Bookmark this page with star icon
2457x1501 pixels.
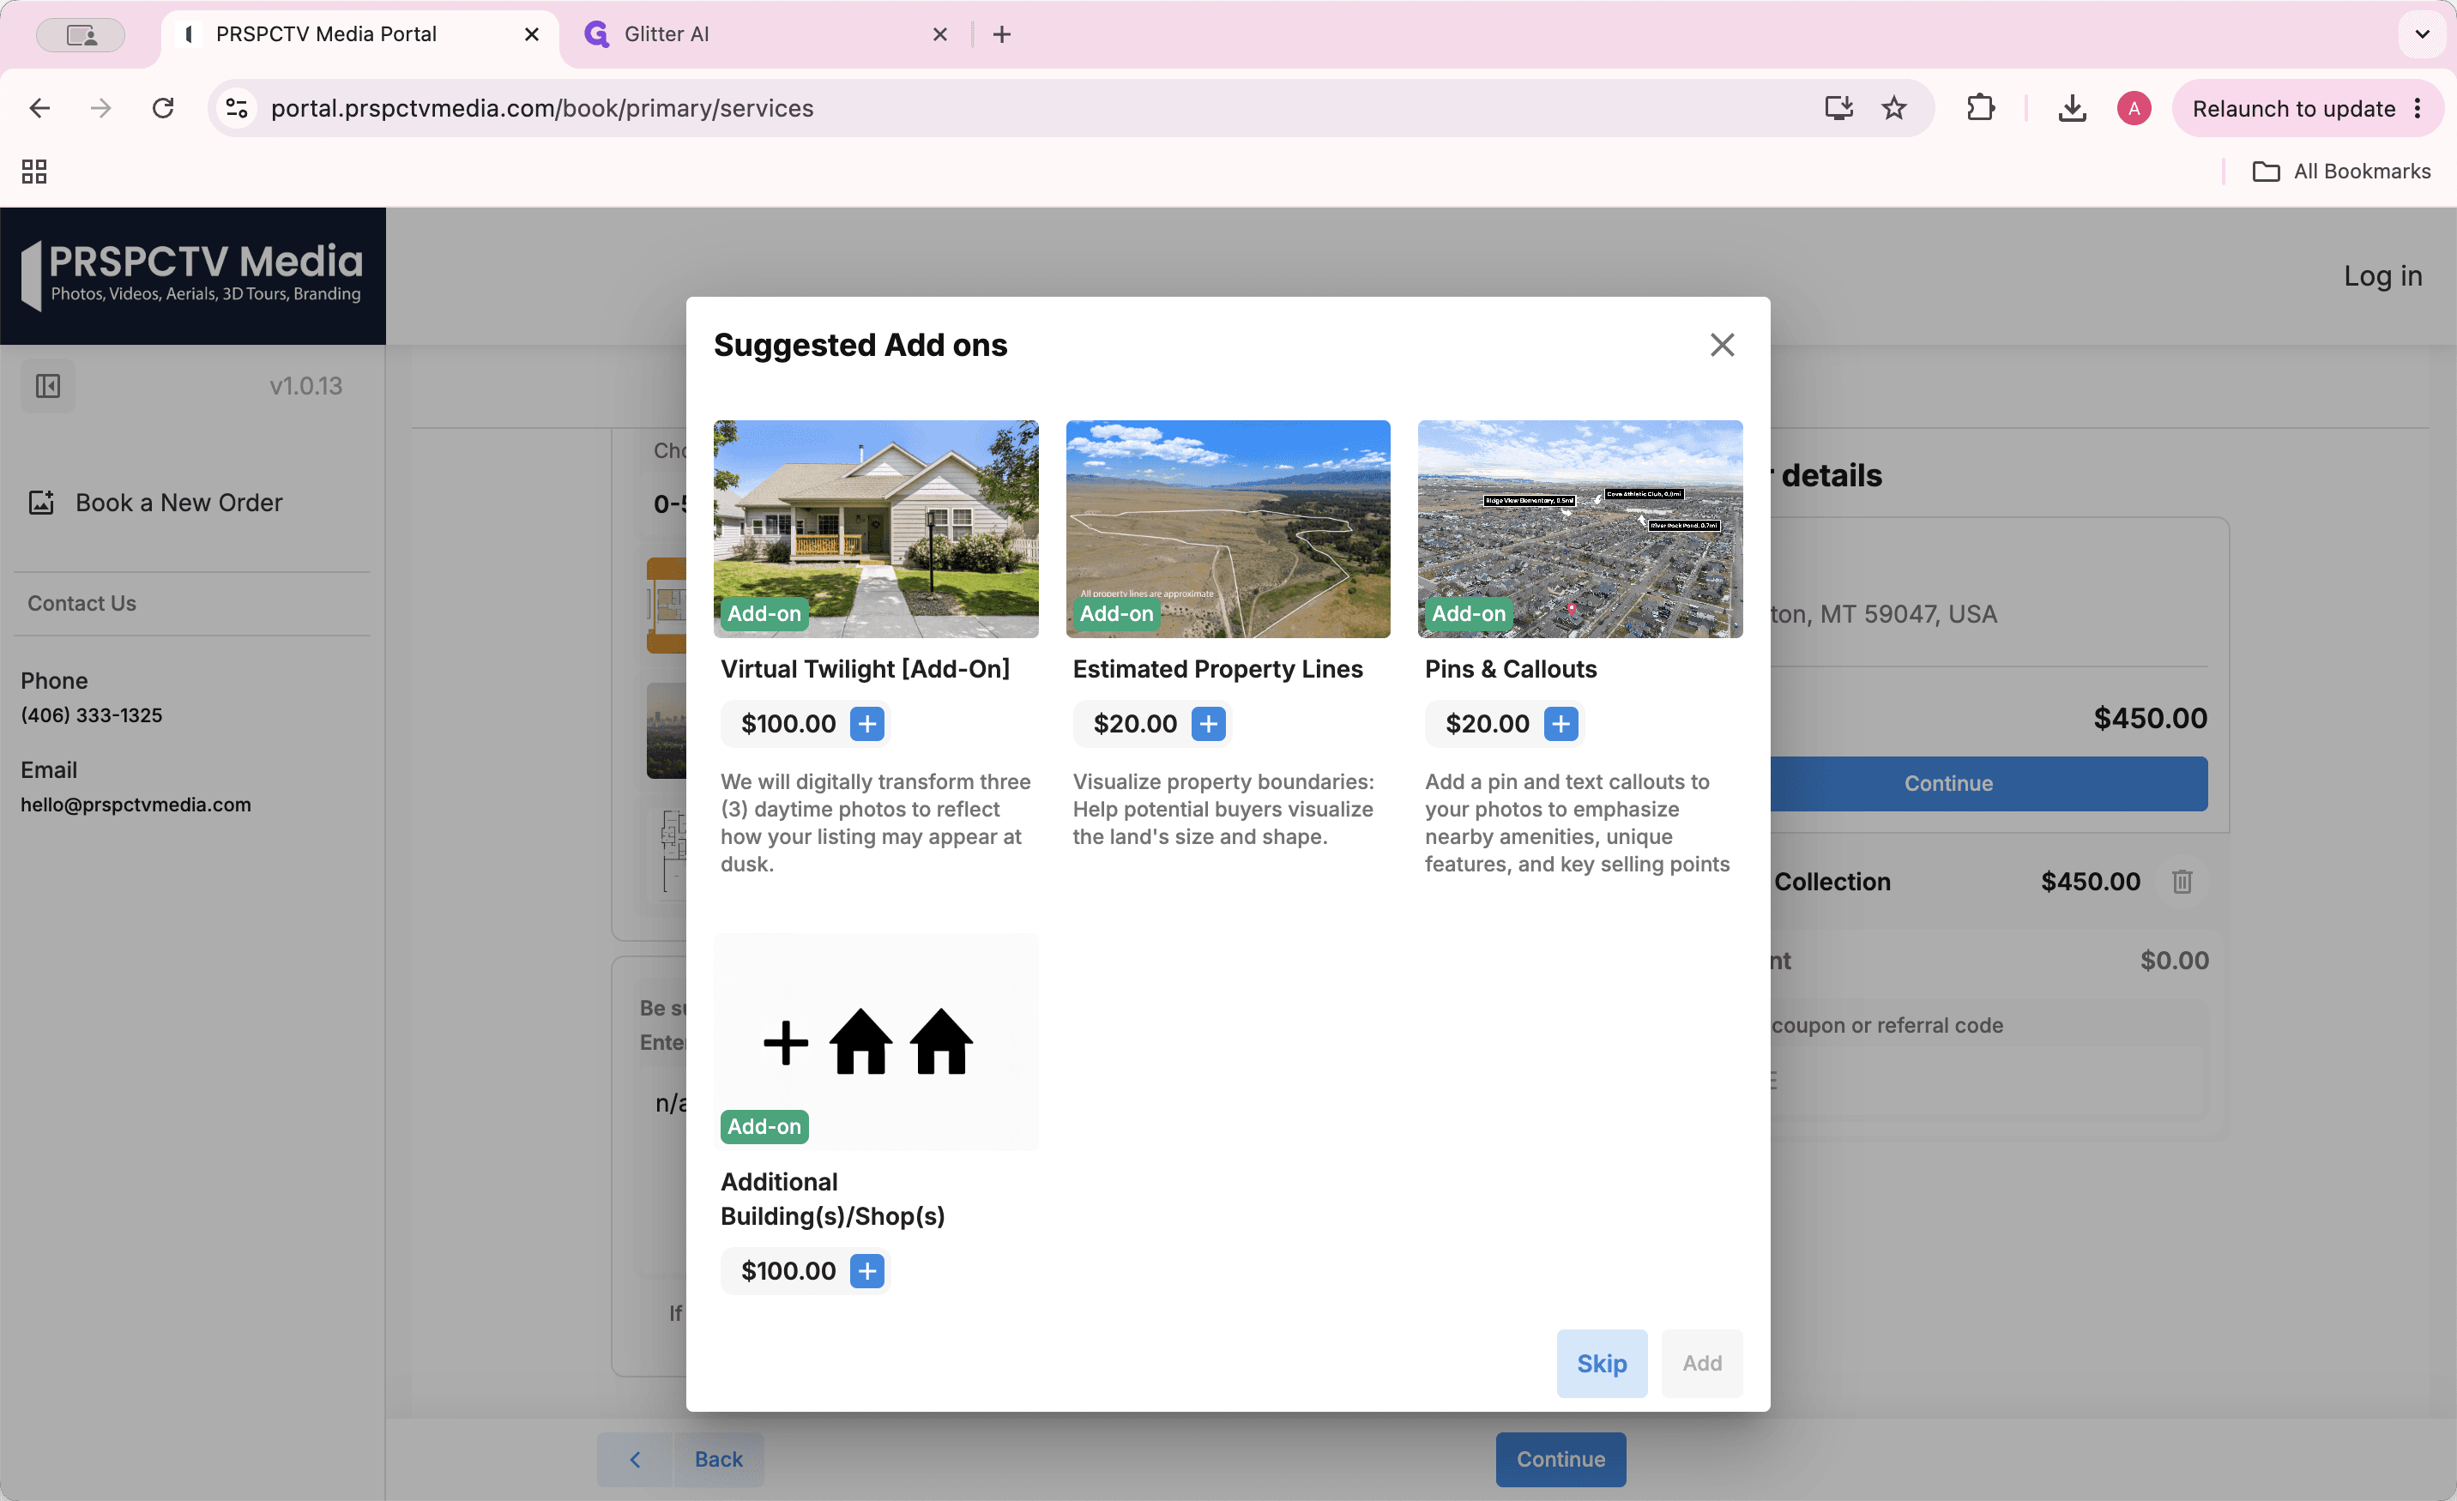(x=1893, y=107)
